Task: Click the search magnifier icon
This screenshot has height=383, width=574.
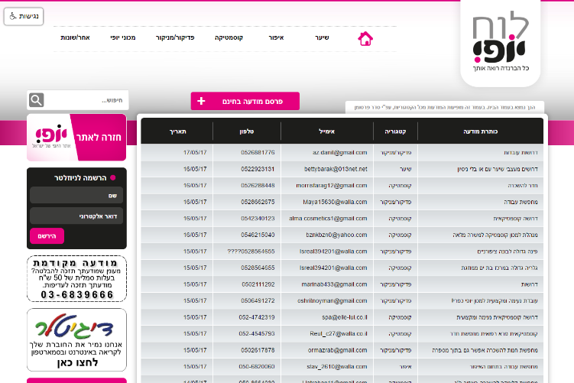Action: (x=37, y=100)
